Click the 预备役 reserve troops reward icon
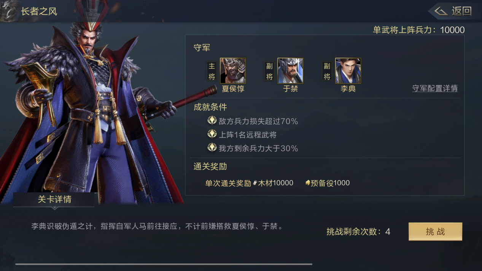 [308, 183]
